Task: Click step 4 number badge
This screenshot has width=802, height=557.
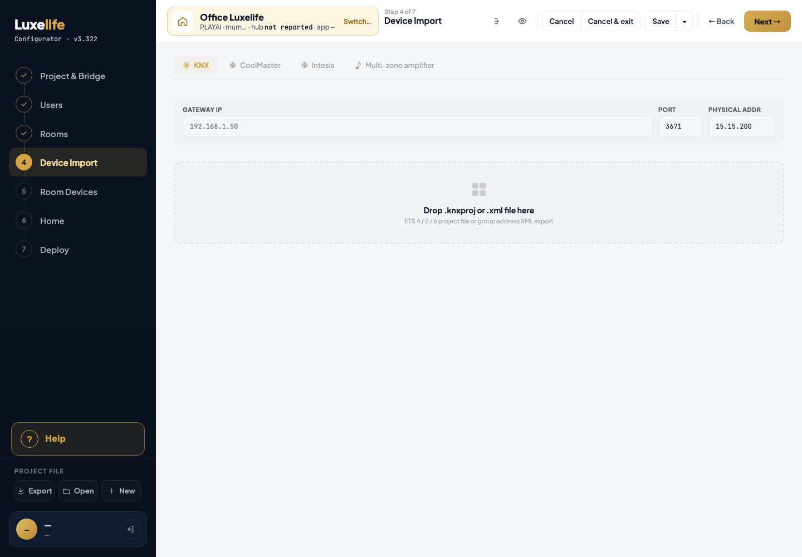Action: (x=24, y=163)
